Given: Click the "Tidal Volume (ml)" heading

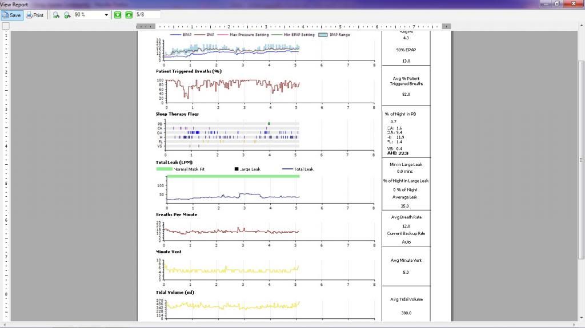Looking at the screenshot, I should click(x=175, y=293).
